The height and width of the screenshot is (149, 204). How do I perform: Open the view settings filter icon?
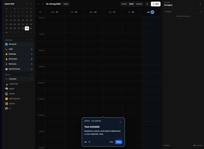point(147,4)
